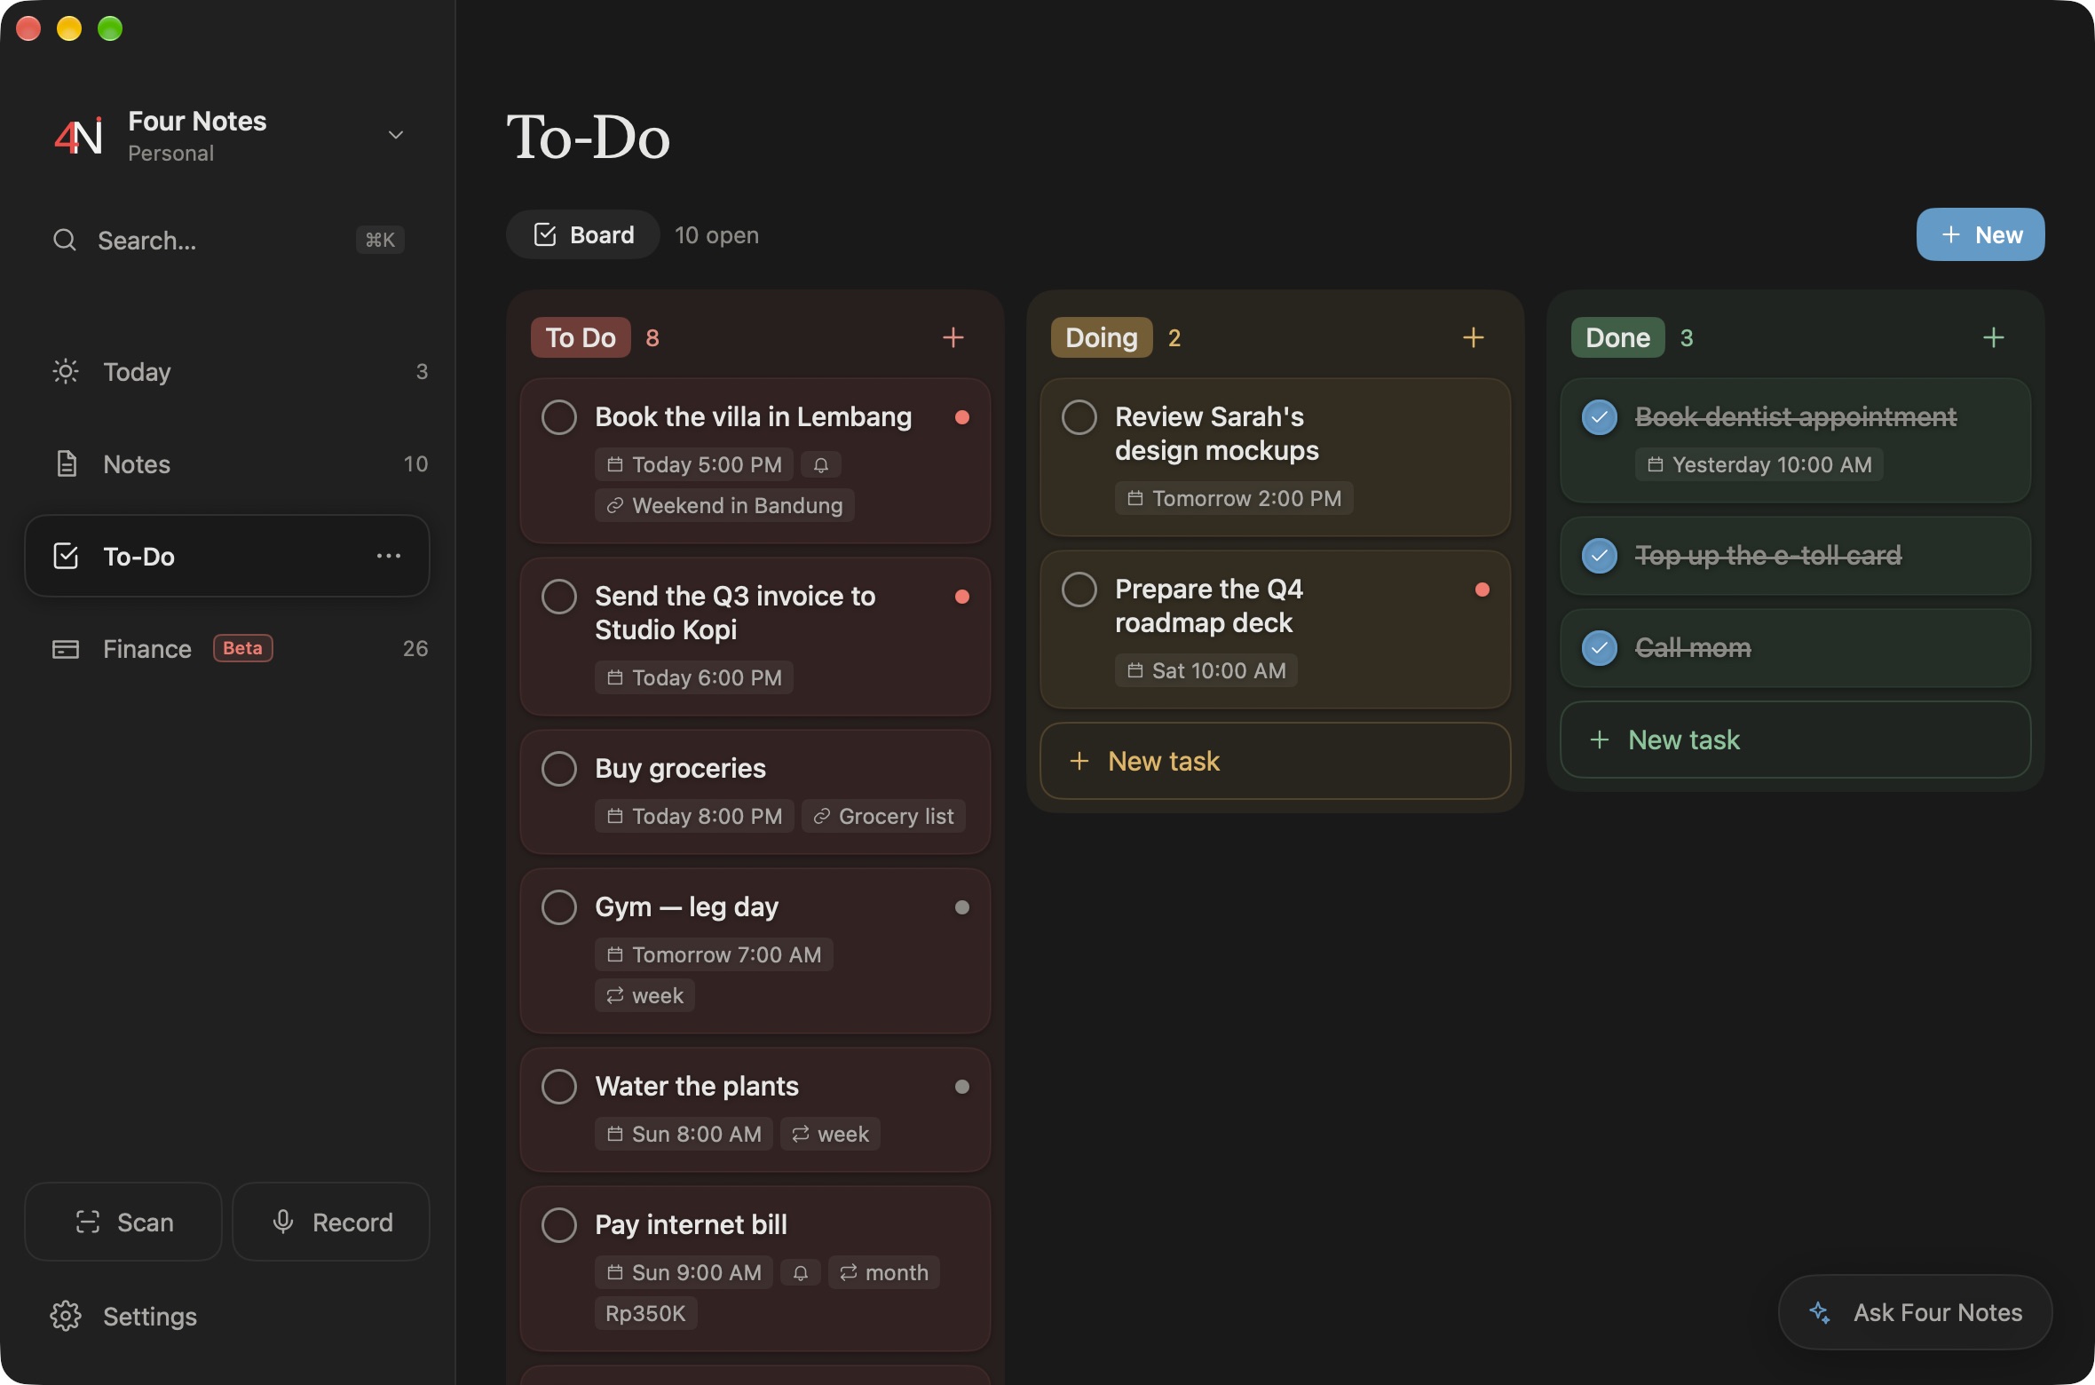Click the gray priority dot on Water the plants
The height and width of the screenshot is (1385, 2095).
962,1087
